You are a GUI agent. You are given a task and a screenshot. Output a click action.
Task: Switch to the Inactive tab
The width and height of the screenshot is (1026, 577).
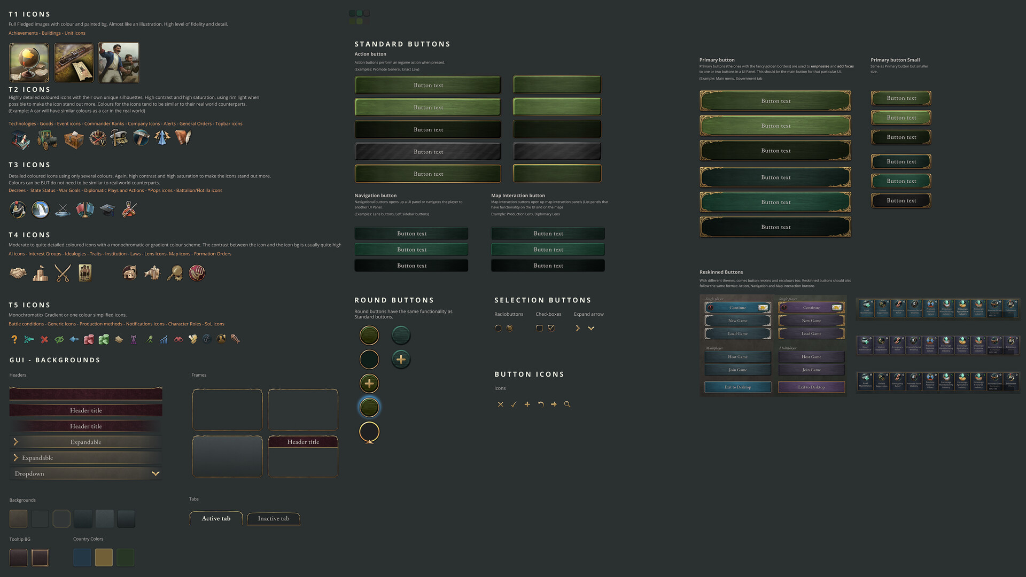point(273,518)
